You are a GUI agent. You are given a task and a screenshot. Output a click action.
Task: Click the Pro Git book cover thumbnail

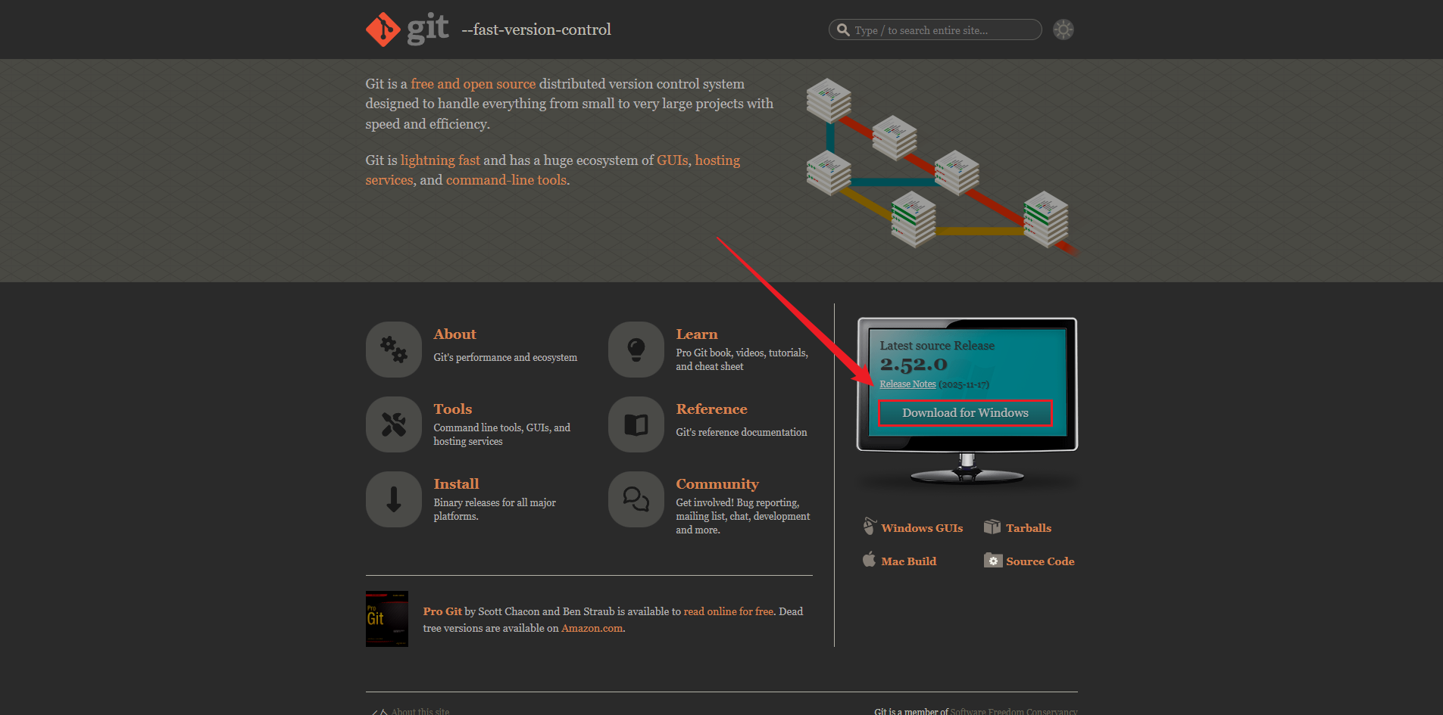(x=387, y=619)
